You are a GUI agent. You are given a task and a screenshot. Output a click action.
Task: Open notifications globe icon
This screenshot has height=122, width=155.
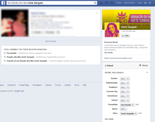coord(111,3)
